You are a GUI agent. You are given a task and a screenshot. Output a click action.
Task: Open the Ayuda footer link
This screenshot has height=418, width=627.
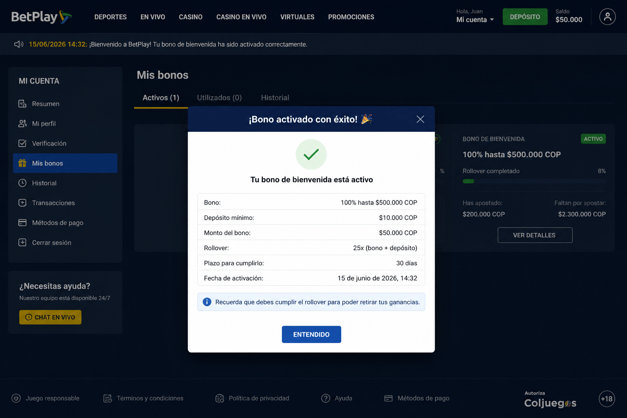(x=337, y=398)
